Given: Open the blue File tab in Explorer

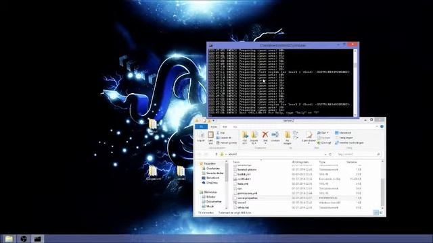Looking at the screenshot, I should pyautogui.click(x=202, y=126).
